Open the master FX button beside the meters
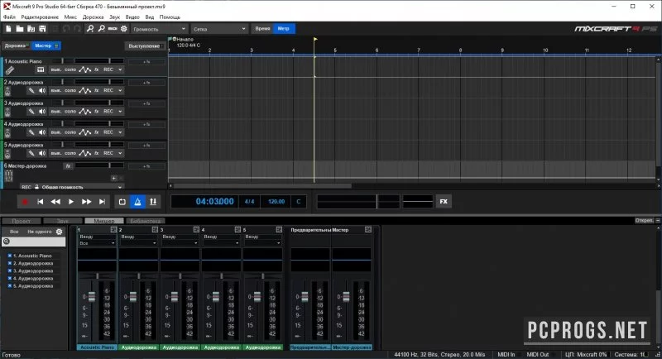The width and height of the screenshot is (662, 359). coord(444,202)
